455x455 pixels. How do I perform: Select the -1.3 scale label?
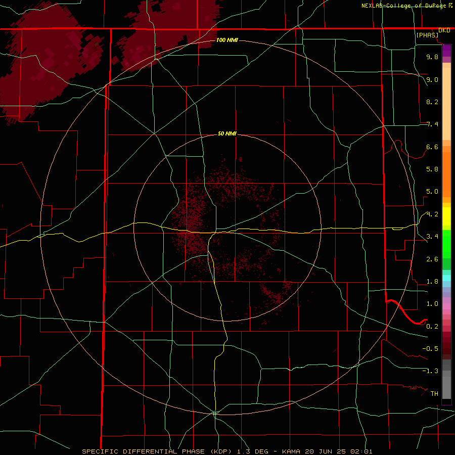pyautogui.click(x=430, y=371)
